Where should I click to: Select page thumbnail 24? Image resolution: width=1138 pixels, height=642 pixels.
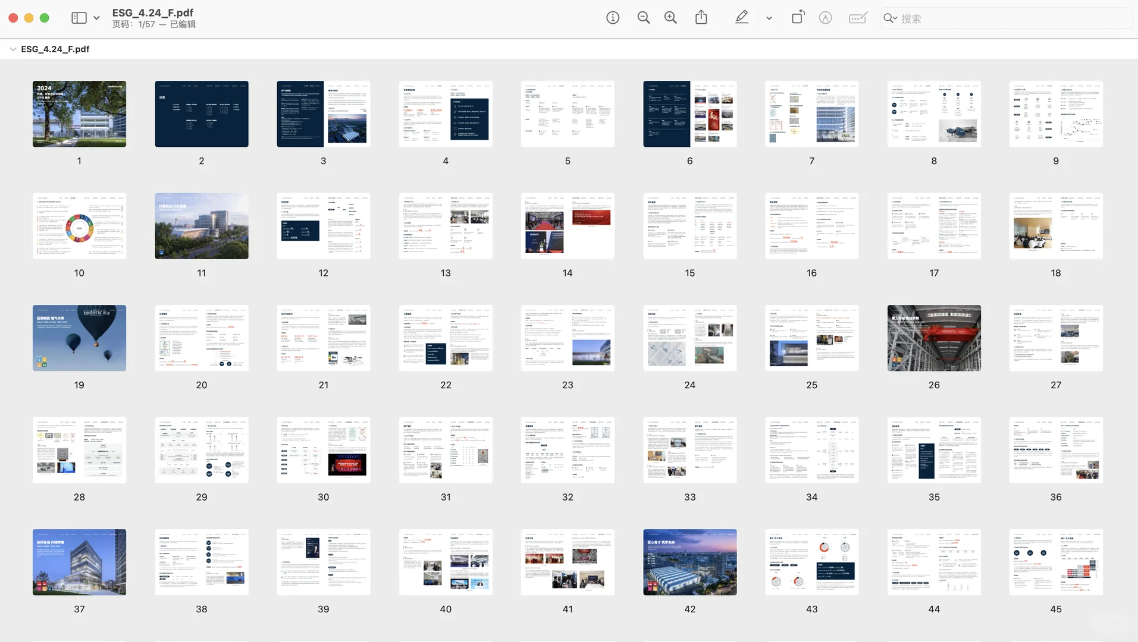point(690,338)
